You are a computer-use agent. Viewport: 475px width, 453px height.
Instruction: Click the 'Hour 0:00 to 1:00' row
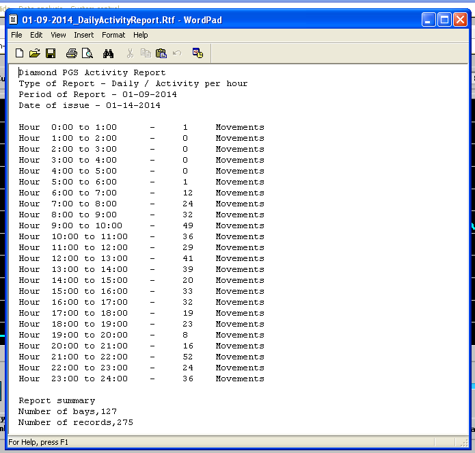click(141, 127)
